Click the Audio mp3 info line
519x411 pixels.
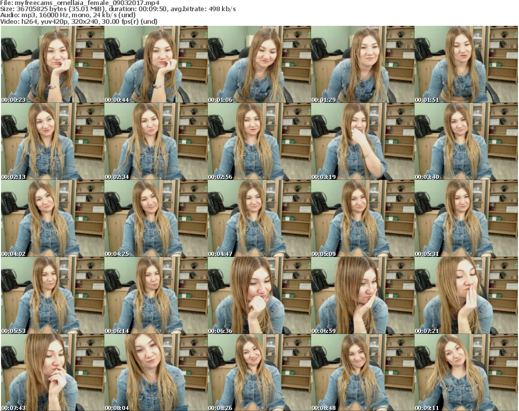pos(68,15)
